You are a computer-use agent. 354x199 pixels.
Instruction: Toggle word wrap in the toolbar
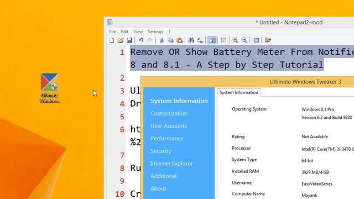pyautogui.click(x=212, y=40)
